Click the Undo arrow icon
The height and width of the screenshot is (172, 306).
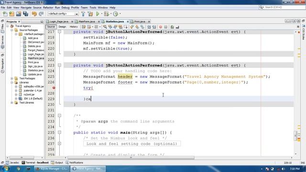(x=34, y=14)
